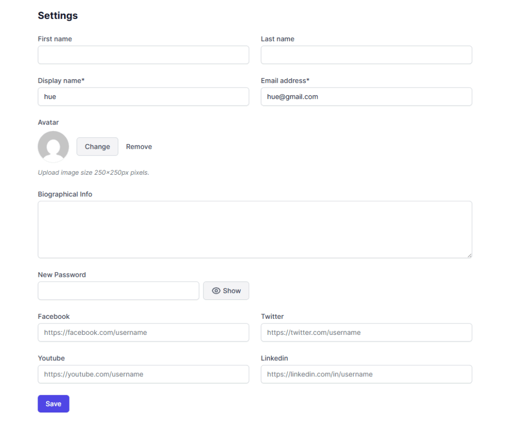The width and height of the screenshot is (512, 429).
Task: Click into the Display name field containing hue
Action: tap(143, 97)
